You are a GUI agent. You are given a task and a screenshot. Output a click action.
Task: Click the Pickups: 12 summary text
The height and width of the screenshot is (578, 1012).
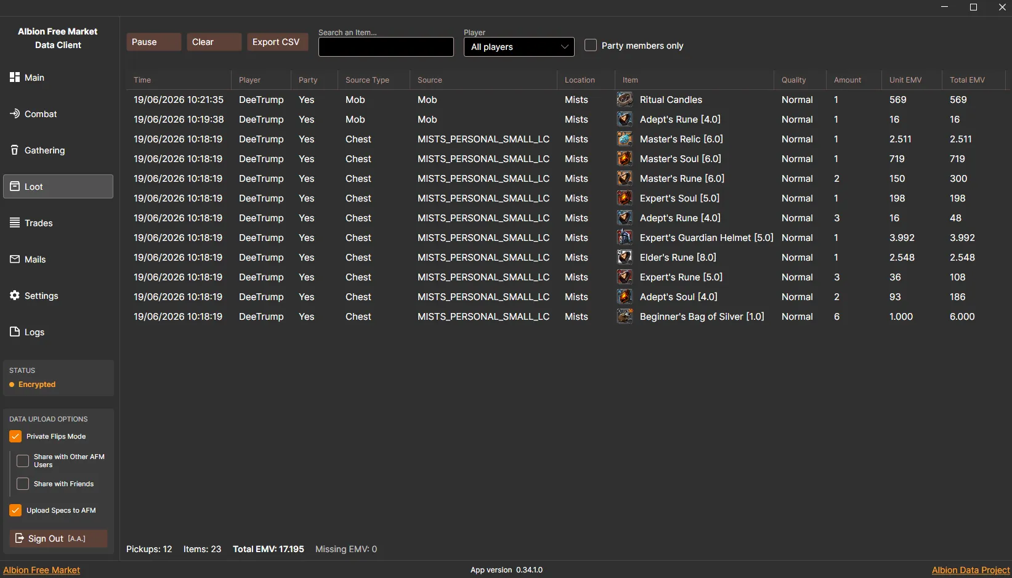pos(149,549)
